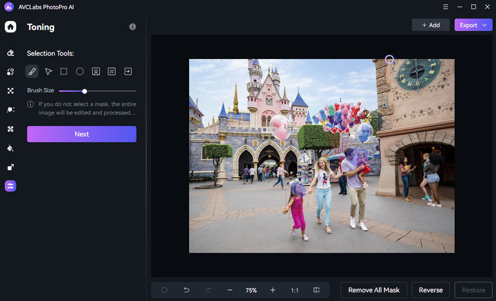Click the castle photo on the canvas

(x=322, y=156)
